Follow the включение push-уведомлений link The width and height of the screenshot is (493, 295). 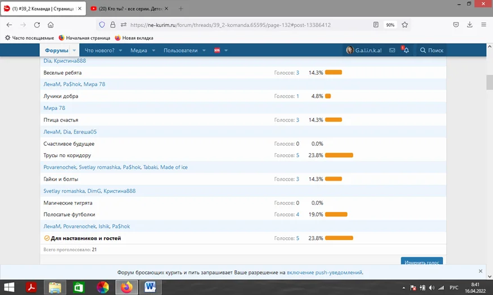(324, 273)
